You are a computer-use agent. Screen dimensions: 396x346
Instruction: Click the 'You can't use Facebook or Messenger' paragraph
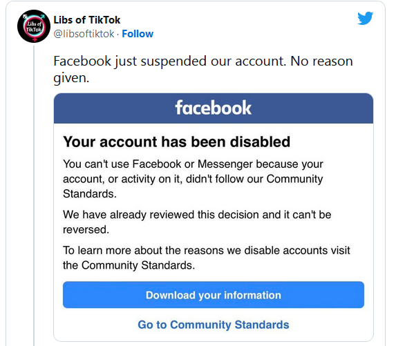coord(194,179)
